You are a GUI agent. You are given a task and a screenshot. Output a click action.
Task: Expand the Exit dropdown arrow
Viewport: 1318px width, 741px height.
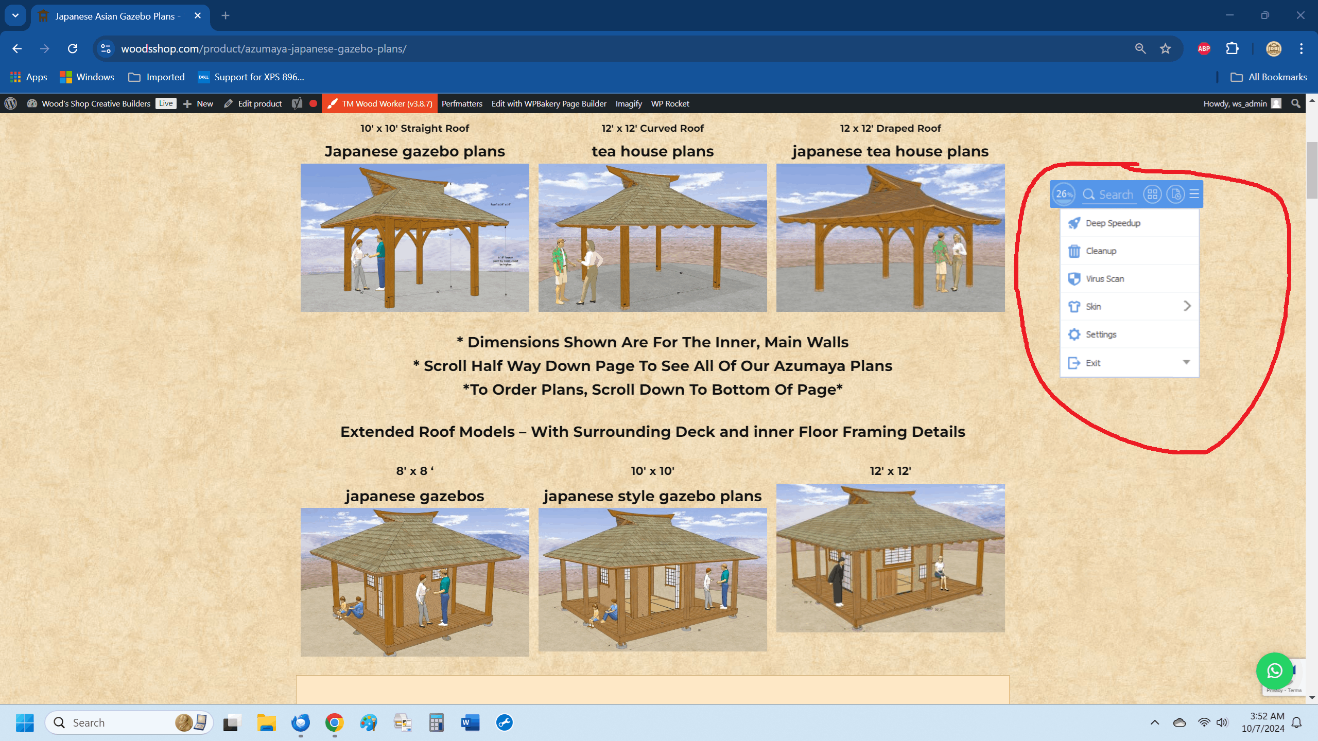coord(1186,362)
